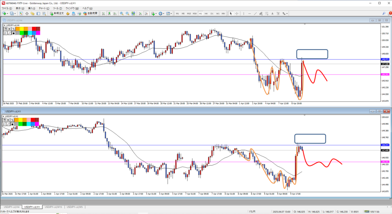Viewport: 392px width, 214px height.
Task: Open the Profiles toolbar icon
Action: click(x=12, y=13)
